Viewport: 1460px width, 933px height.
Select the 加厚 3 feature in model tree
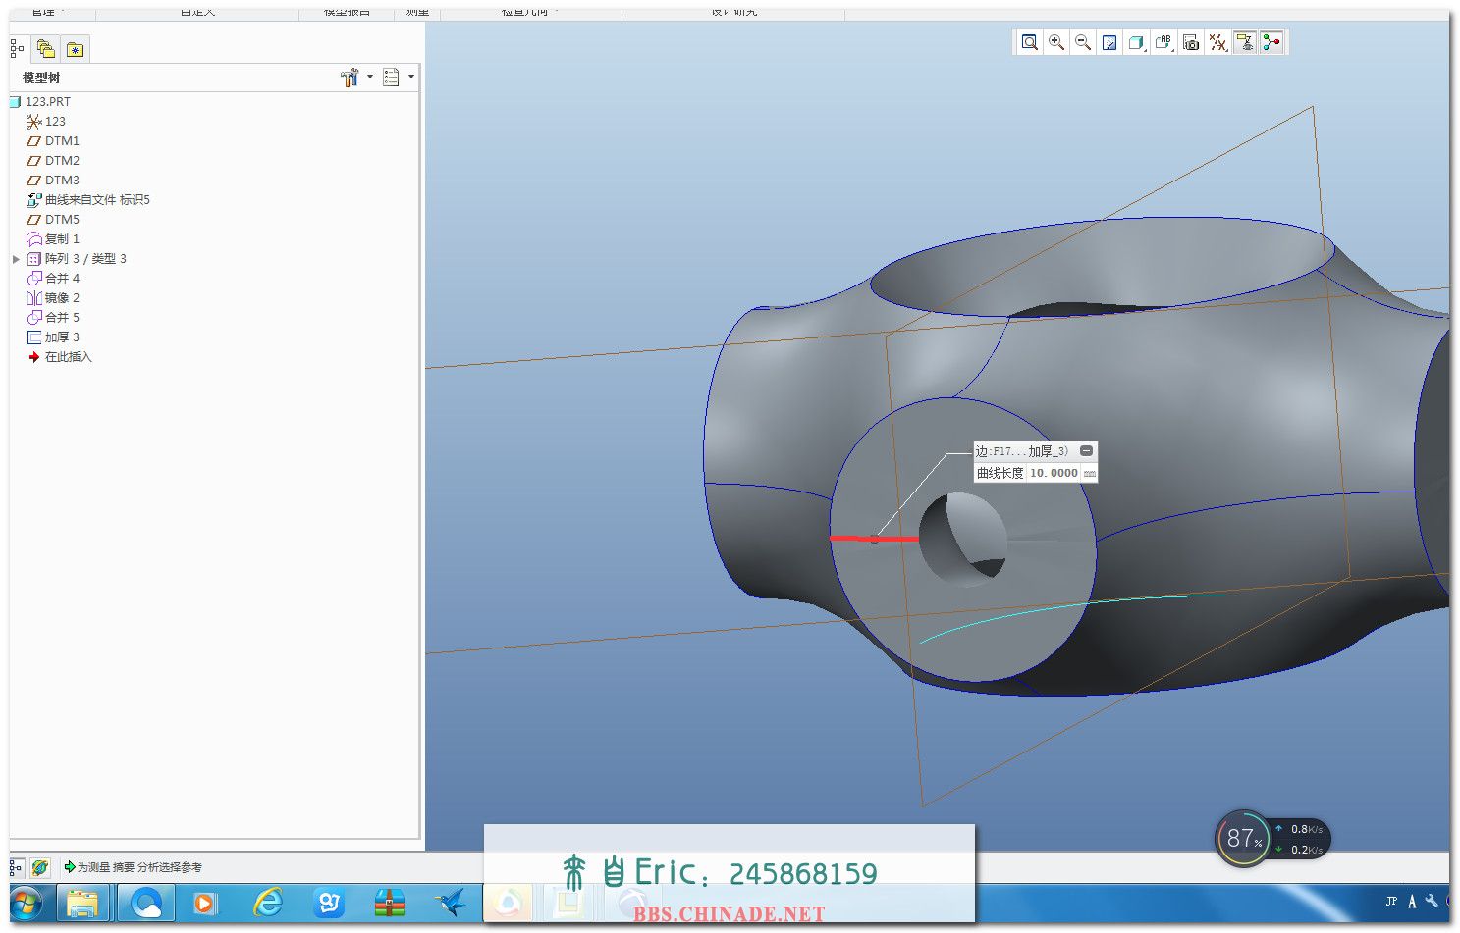pyautogui.click(x=61, y=337)
